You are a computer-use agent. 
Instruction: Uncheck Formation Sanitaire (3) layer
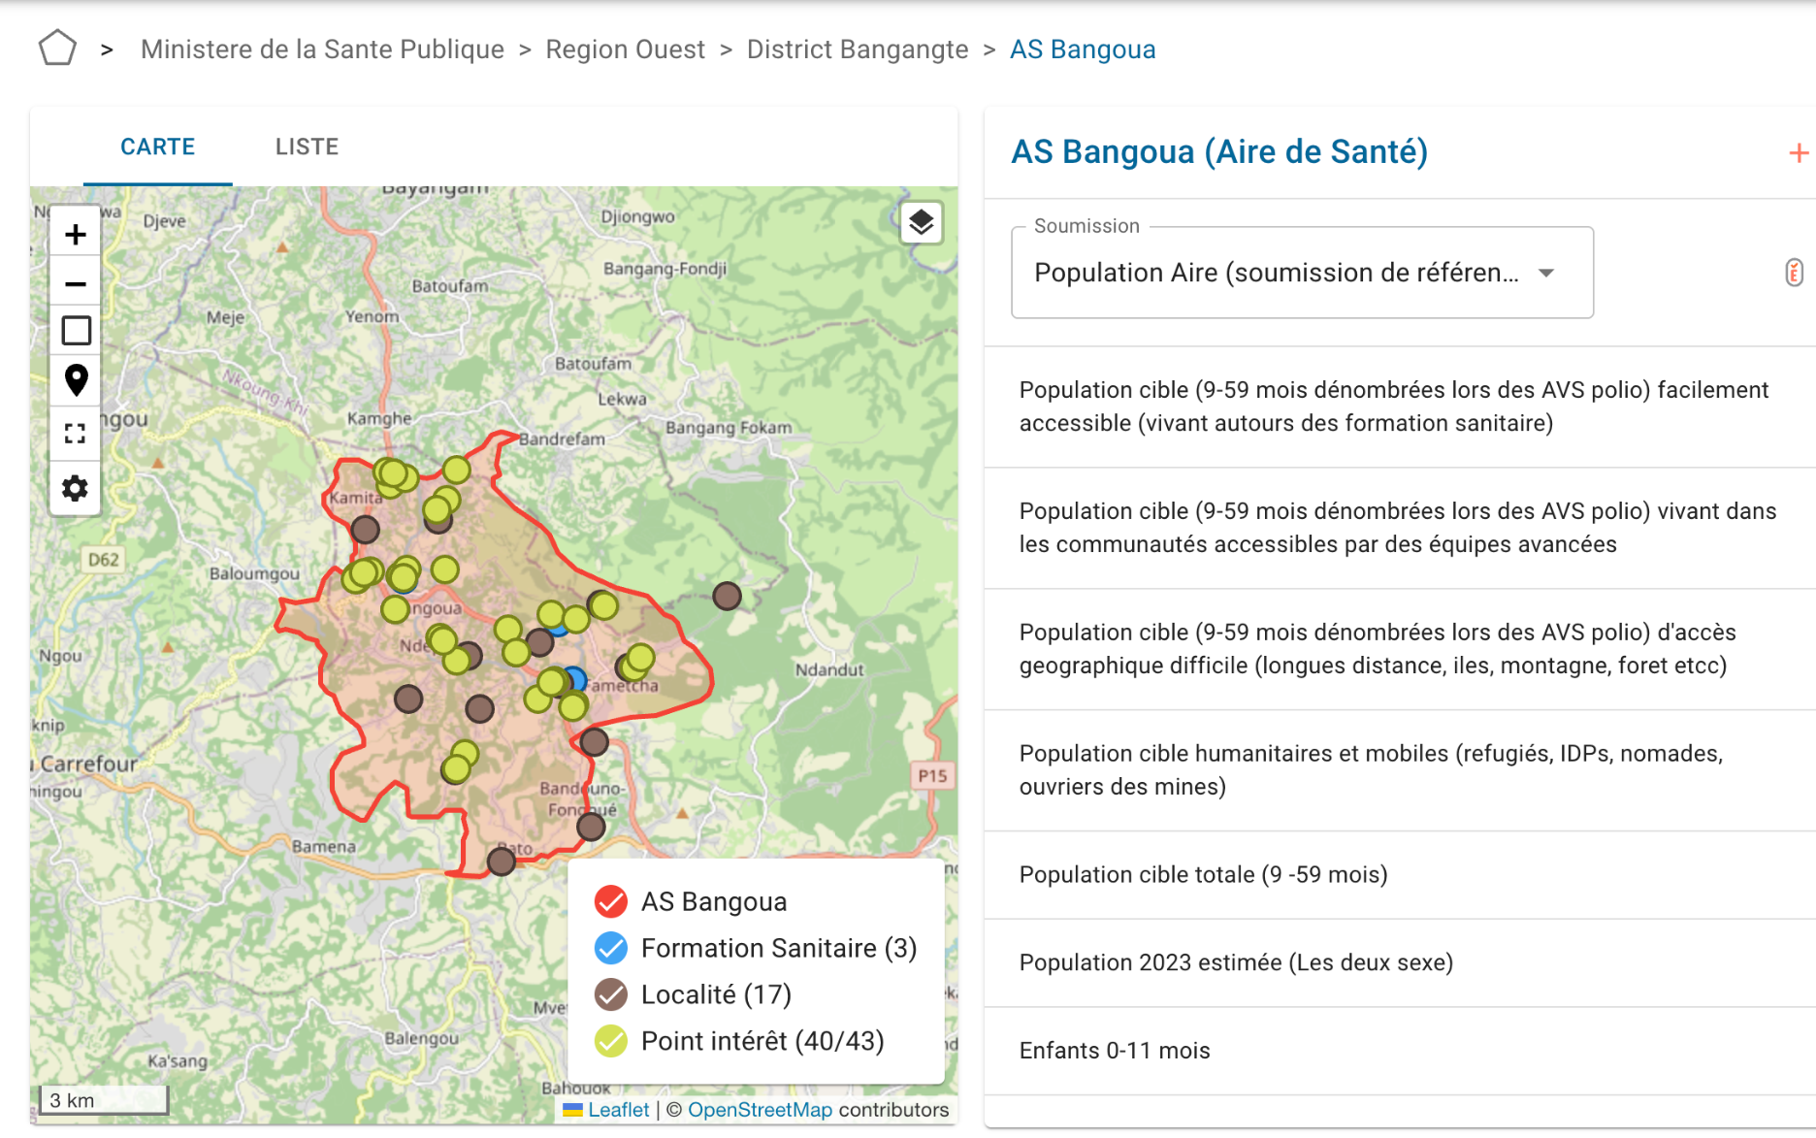[611, 948]
